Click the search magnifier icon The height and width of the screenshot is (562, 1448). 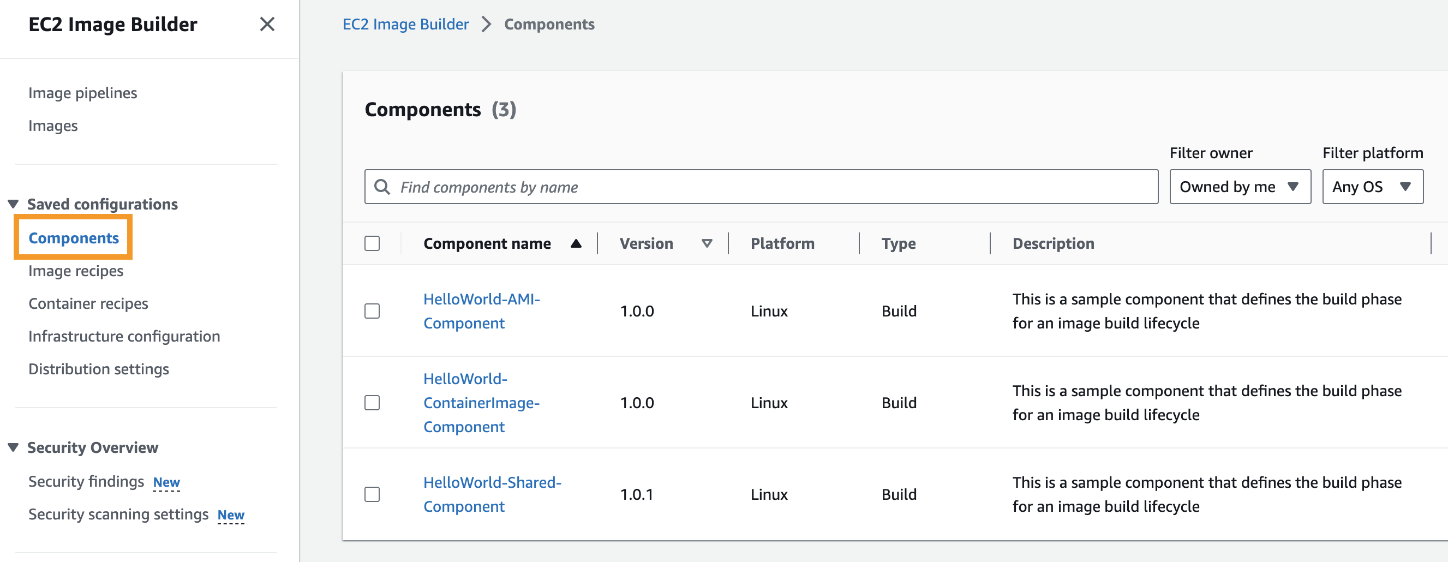pyautogui.click(x=382, y=187)
